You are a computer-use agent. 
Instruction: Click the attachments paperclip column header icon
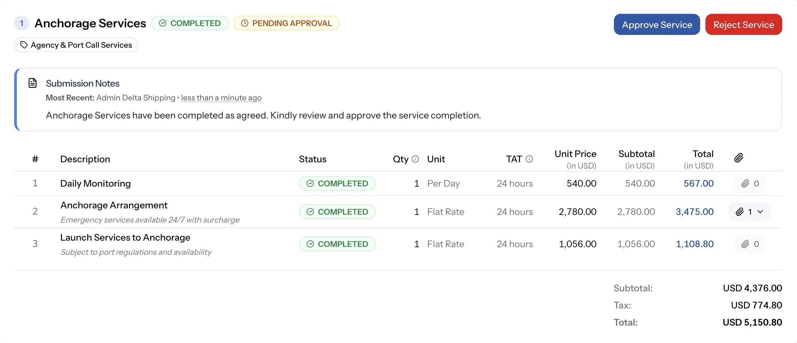[739, 158]
